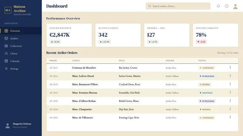Select client Mme. Fontaine-Moreau
The image size is (243, 136).
tap(85, 93)
